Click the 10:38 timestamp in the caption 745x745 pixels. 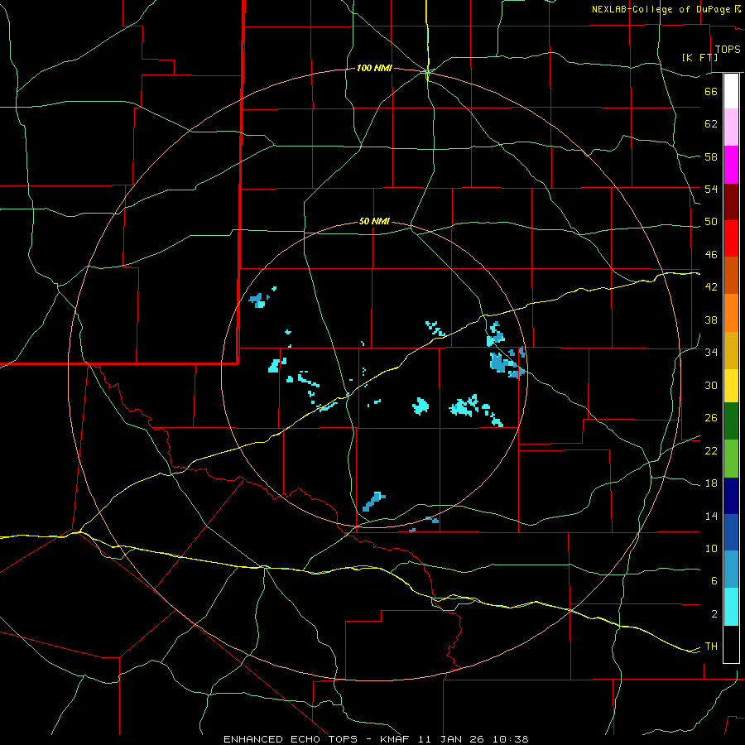510,739
